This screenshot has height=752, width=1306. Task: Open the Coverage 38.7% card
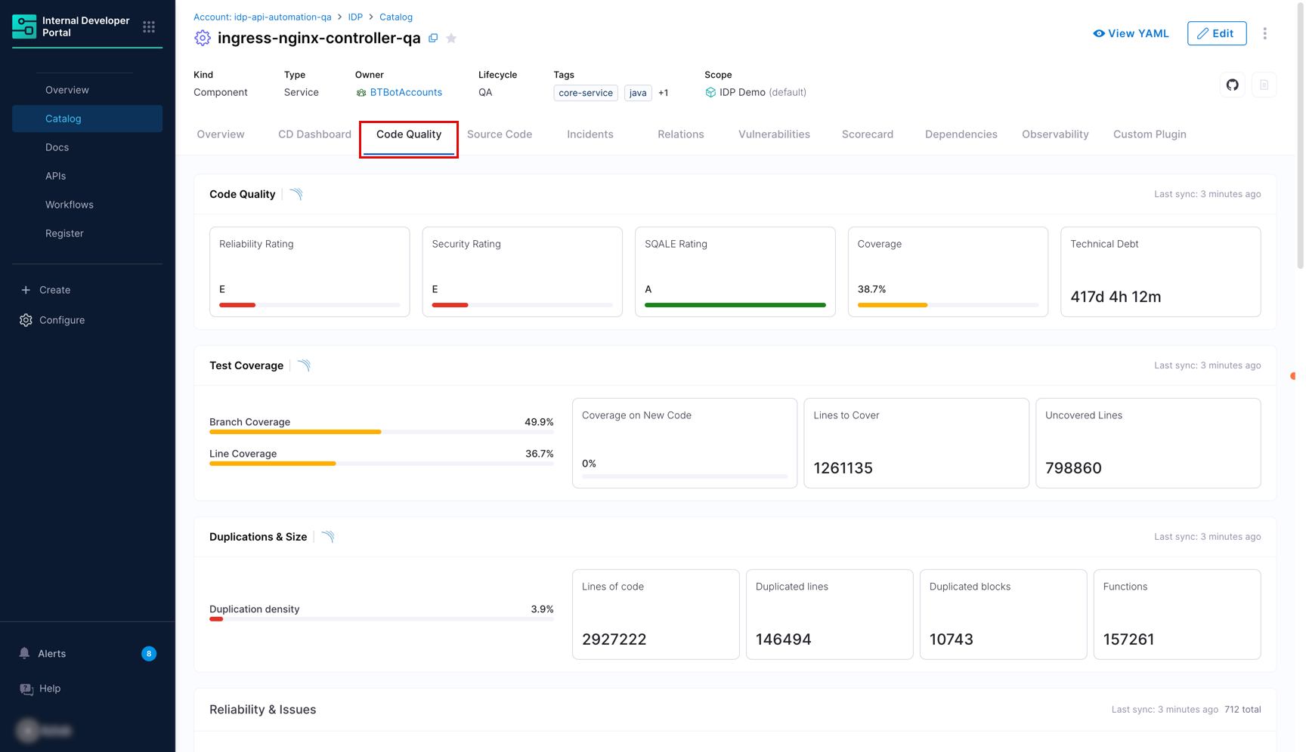pos(948,272)
